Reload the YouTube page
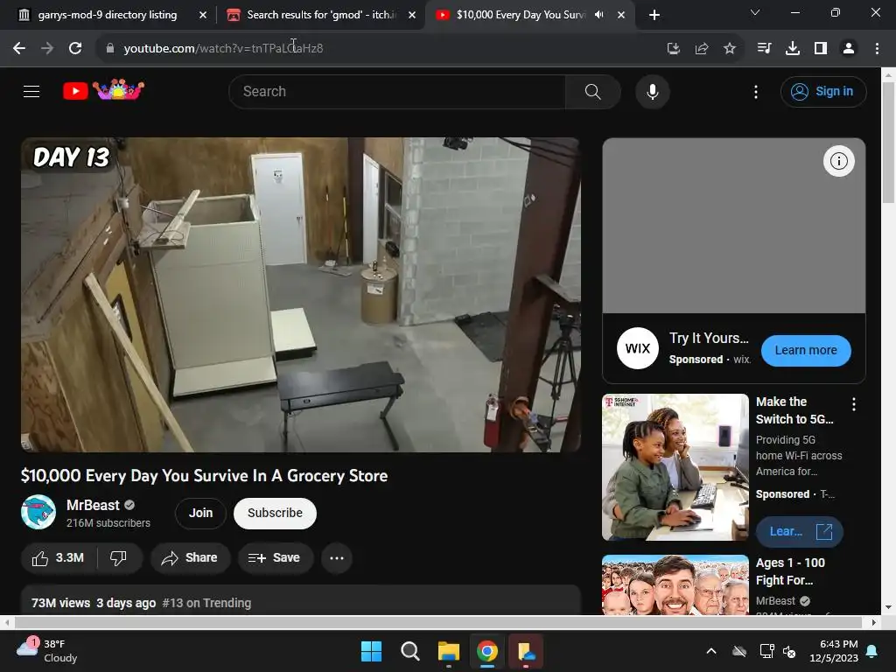 coord(75,49)
